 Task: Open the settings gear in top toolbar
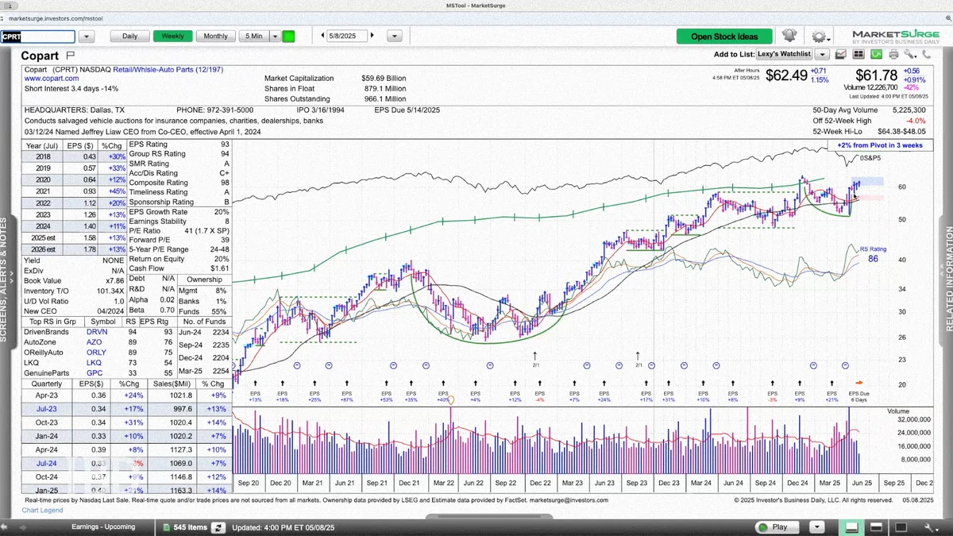(x=818, y=37)
